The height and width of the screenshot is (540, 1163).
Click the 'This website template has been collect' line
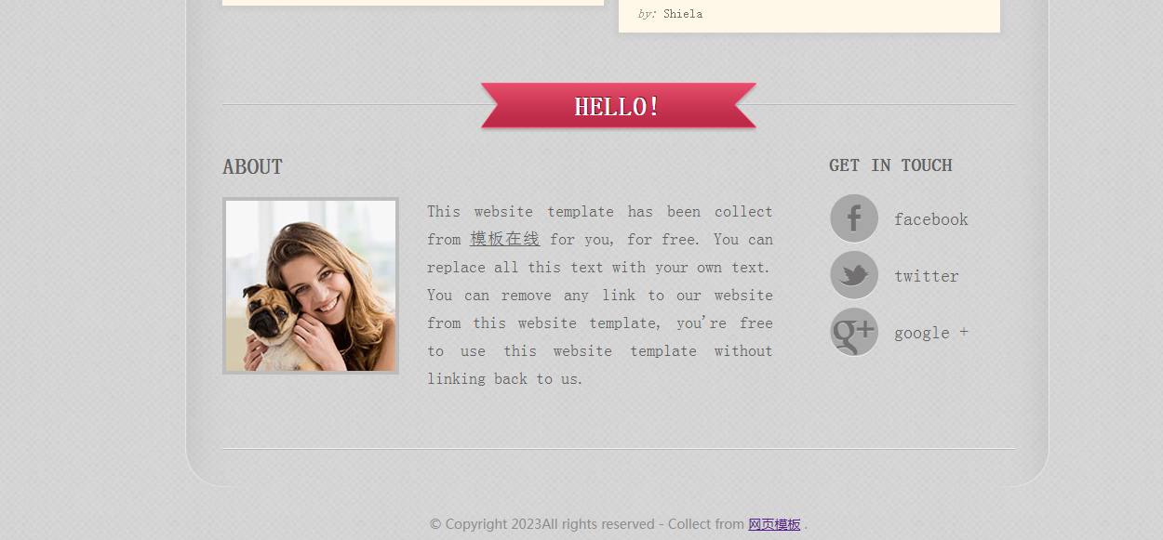[600, 211]
